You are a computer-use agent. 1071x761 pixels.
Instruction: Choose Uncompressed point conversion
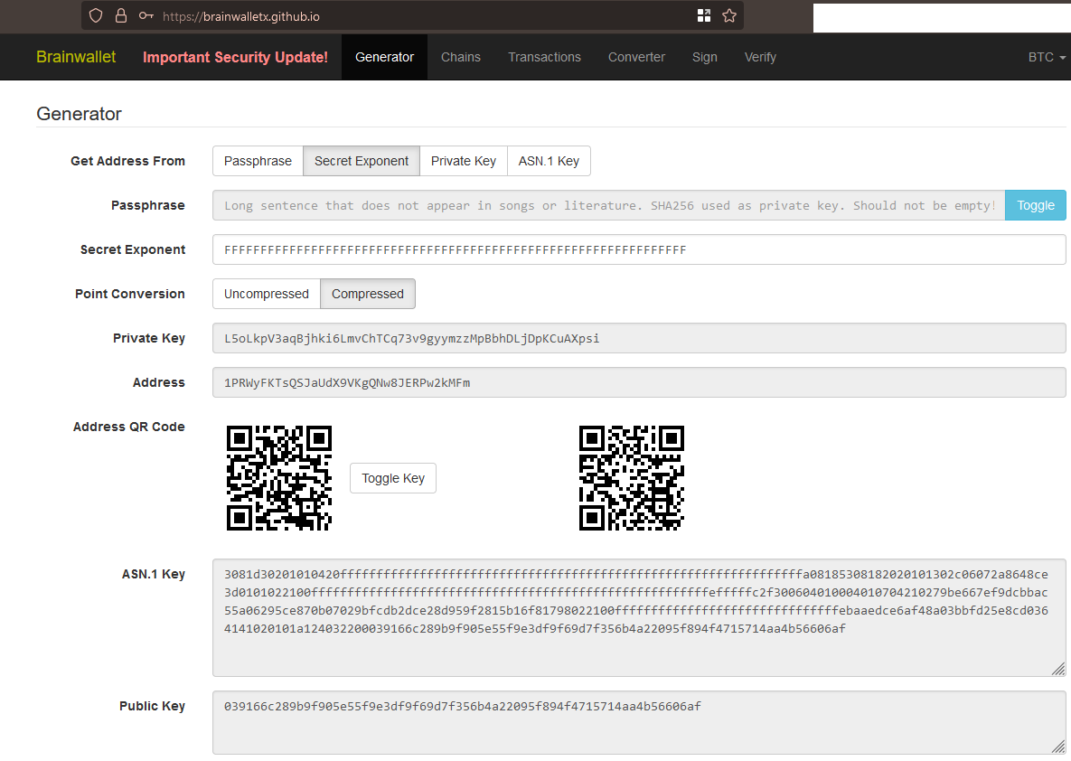click(267, 294)
